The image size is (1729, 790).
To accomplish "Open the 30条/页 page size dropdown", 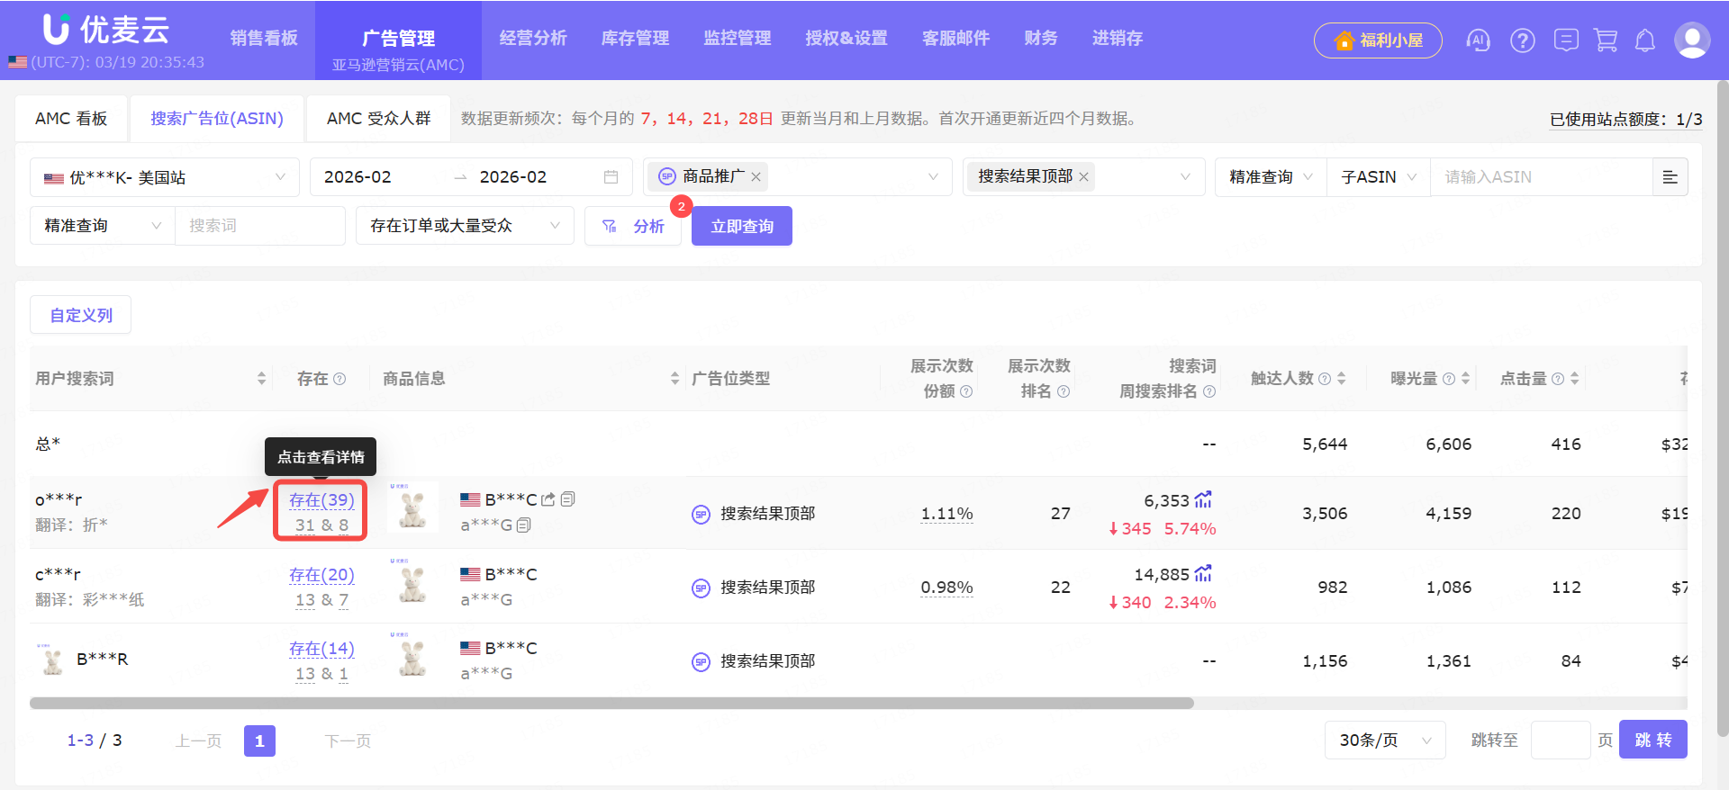I will click(x=1384, y=741).
